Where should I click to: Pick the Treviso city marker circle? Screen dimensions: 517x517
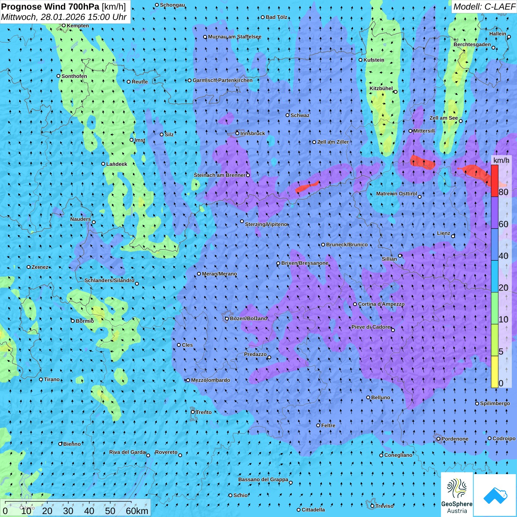(372, 506)
